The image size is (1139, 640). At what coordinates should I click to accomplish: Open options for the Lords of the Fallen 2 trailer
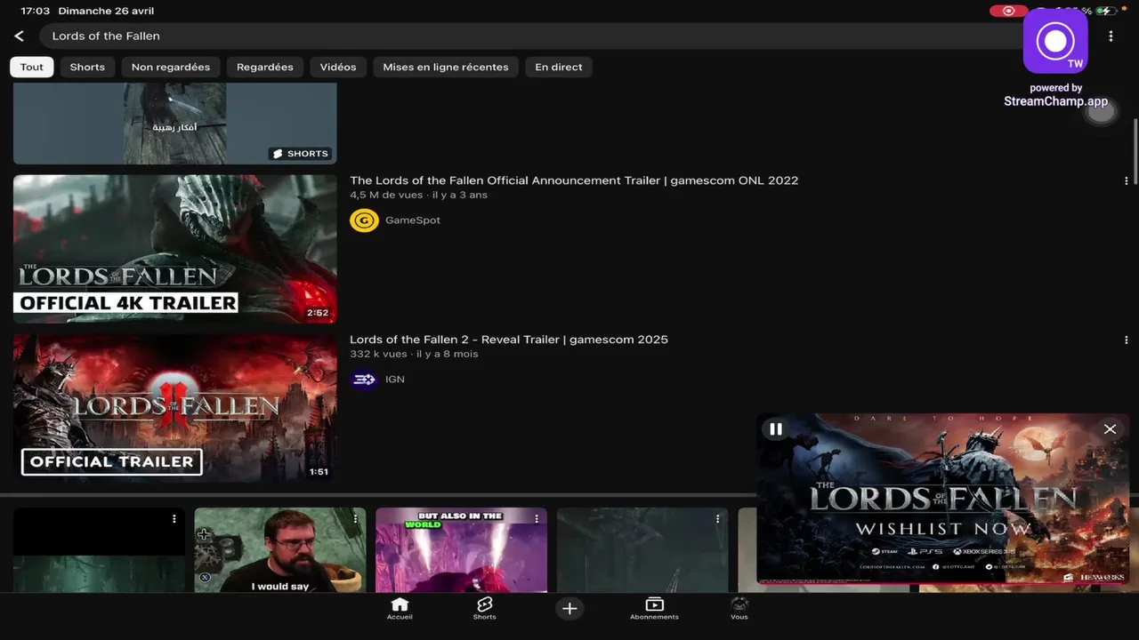[1126, 340]
